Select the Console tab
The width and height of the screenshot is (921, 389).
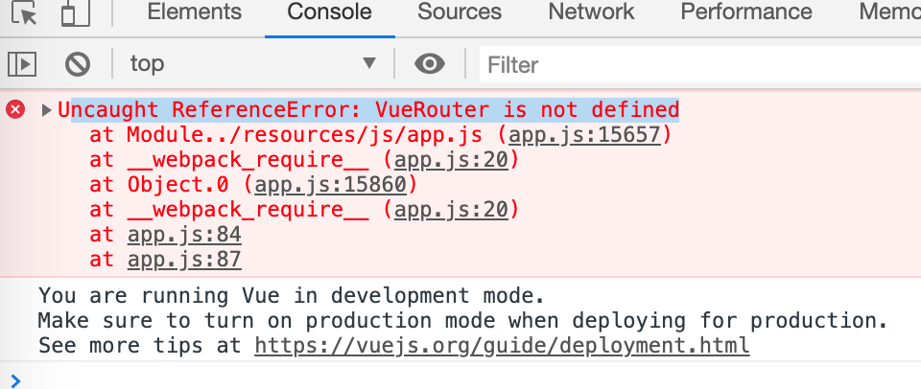tap(329, 12)
